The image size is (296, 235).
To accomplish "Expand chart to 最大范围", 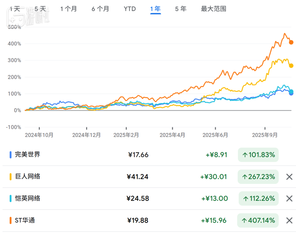I will pos(214,9).
